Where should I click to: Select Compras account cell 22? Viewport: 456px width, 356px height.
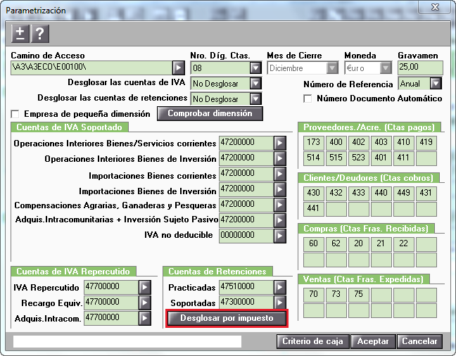pyautogui.click(x=404, y=244)
